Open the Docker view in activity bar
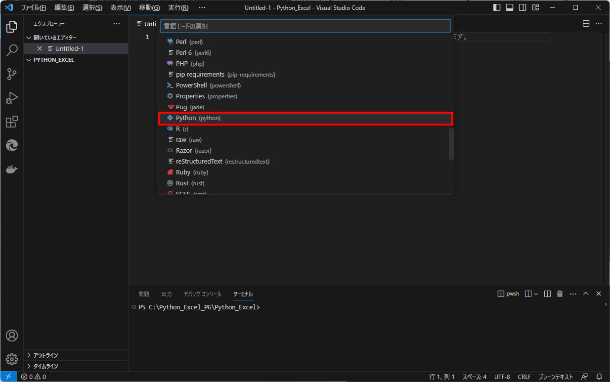The width and height of the screenshot is (610, 382). pyautogui.click(x=12, y=169)
